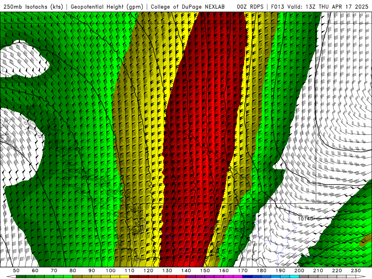Click the 'College of DuPage NEXLAB' label
This screenshot has height=279, width=372.
point(187,7)
